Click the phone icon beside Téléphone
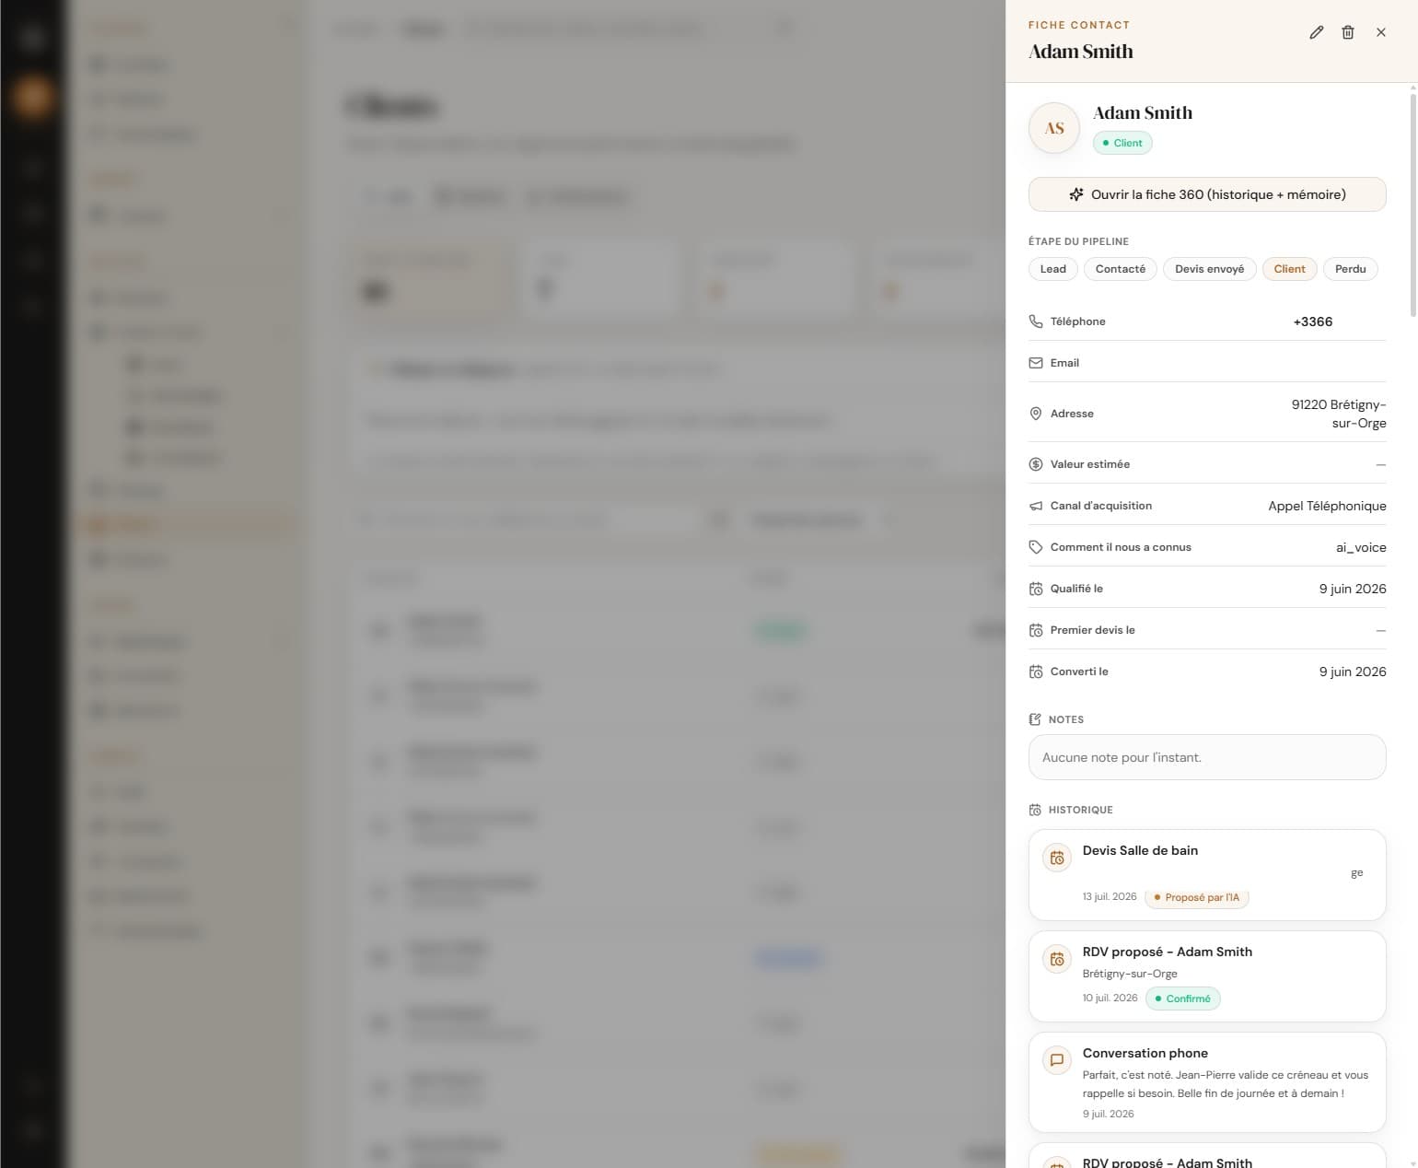This screenshot has width=1418, height=1168. pyautogui.click(x=1036, y=321)
